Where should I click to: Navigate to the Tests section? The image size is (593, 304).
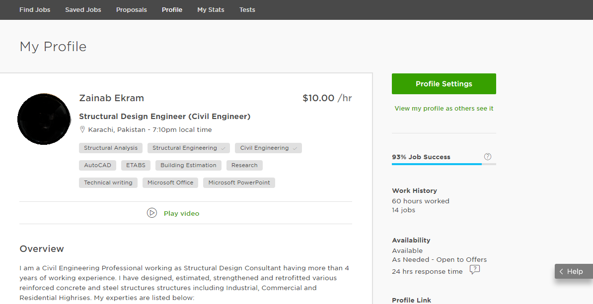247,9
